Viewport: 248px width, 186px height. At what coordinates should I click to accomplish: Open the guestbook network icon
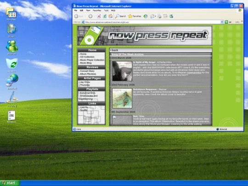click(12, 82)
